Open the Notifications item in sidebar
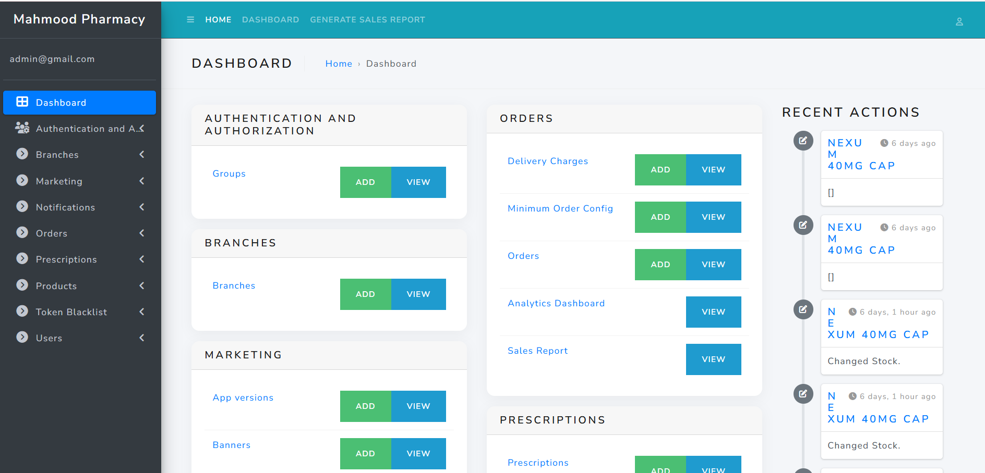The width and height of the screenshot is (985, 473). [x=65, y=207]
